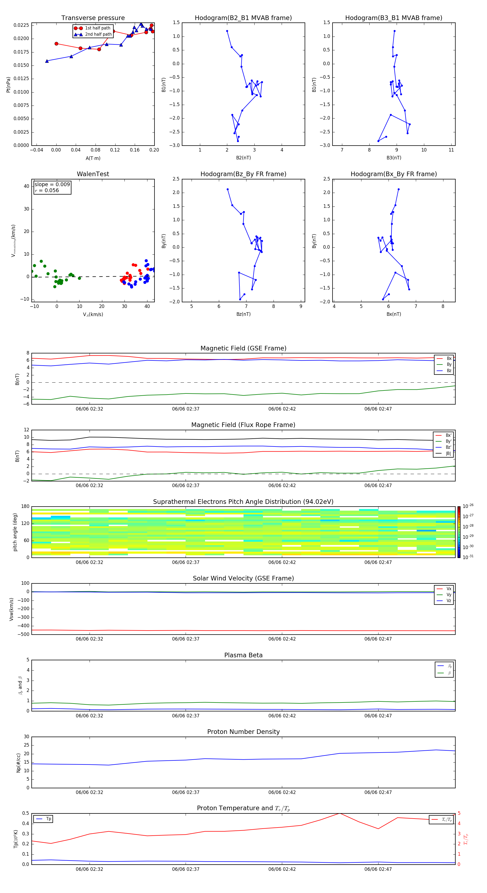Click the "Magnetic Field (GSE Frame)" title
The width and height of the screenshot is (487, 893).
pyautogui.click(x=243, y=348)
